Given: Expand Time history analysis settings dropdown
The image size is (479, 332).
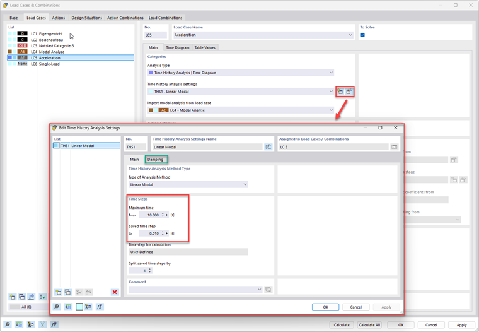Looking at the screenshot, I should click(331, 91).
